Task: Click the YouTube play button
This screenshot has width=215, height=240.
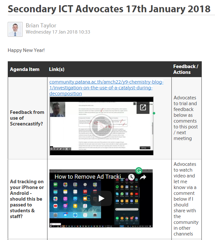Action: tap(101, 198)
